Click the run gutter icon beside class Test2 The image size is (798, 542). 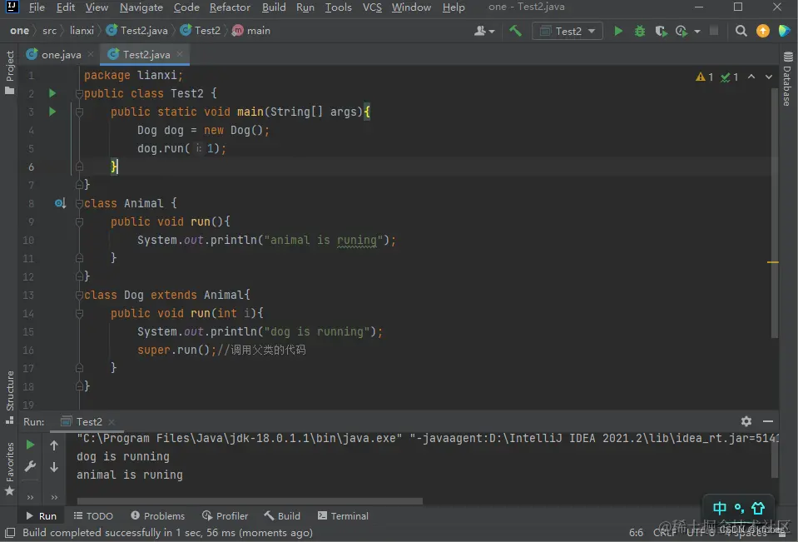tap(52, 93)
